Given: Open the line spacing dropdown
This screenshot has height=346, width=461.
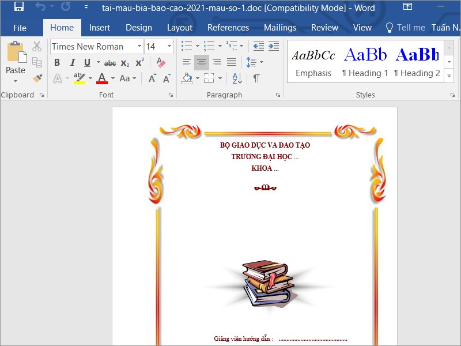Looking at the screenshot, I should [254, 62].
